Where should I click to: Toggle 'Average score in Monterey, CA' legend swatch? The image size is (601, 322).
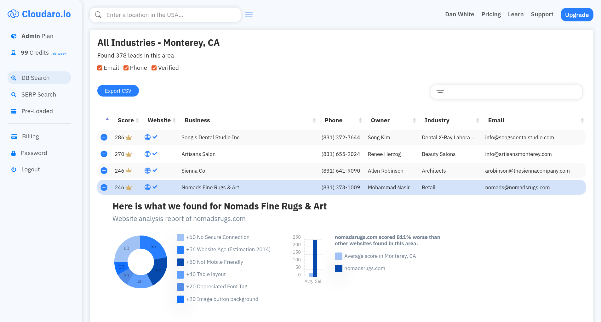[339, 256]
